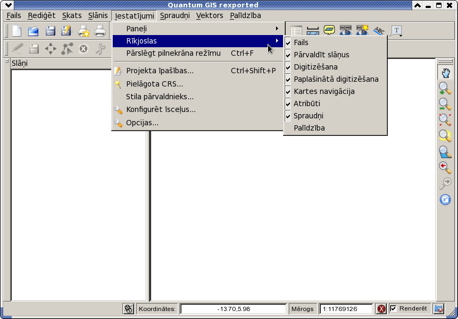Click Zoom Full magnifier with red arrows
The height and width of the screenshot is (319, 458).
click(x=445, y=120)
